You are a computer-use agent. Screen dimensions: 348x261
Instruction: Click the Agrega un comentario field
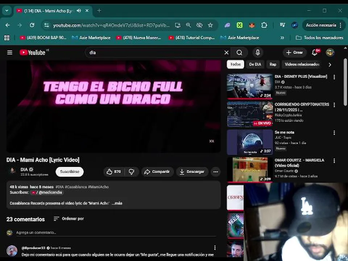116,233
